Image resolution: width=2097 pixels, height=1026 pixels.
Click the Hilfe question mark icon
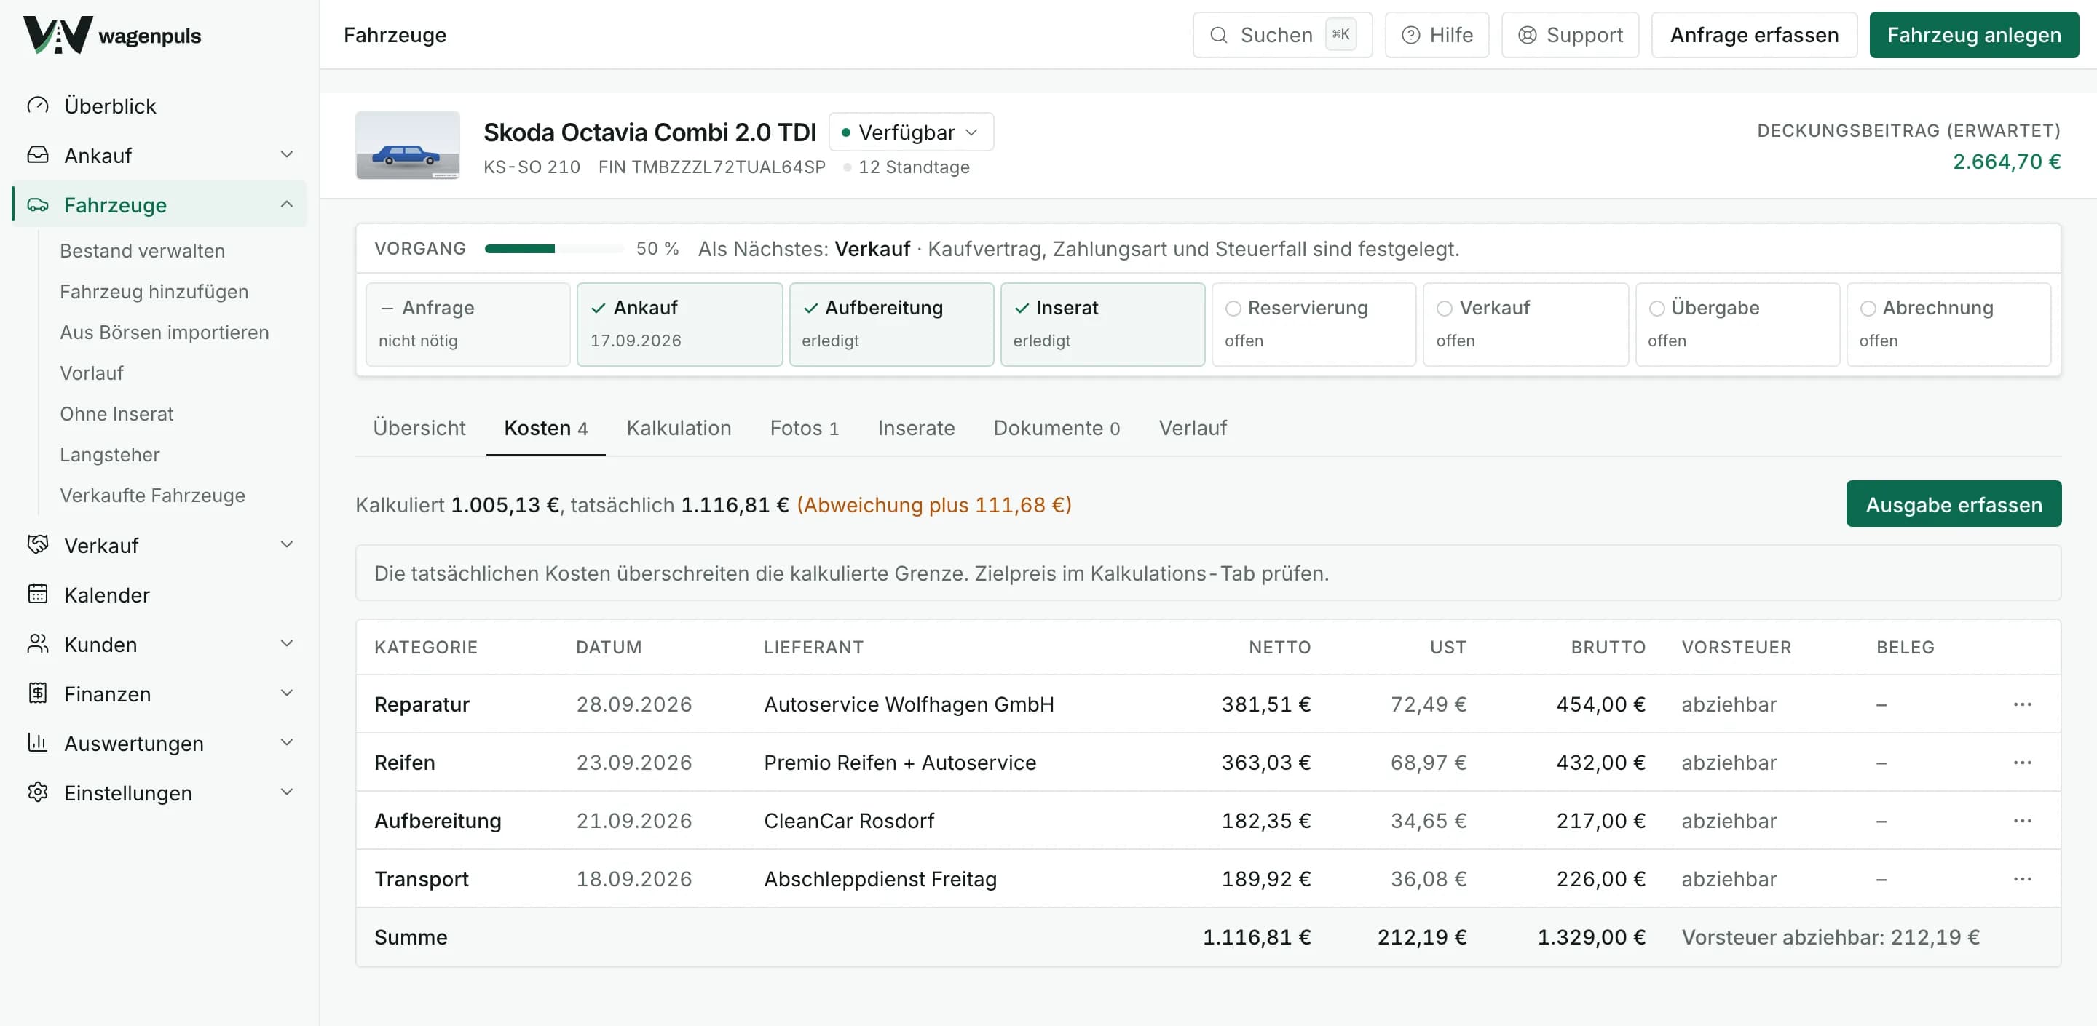click(x=1411, y=35)
